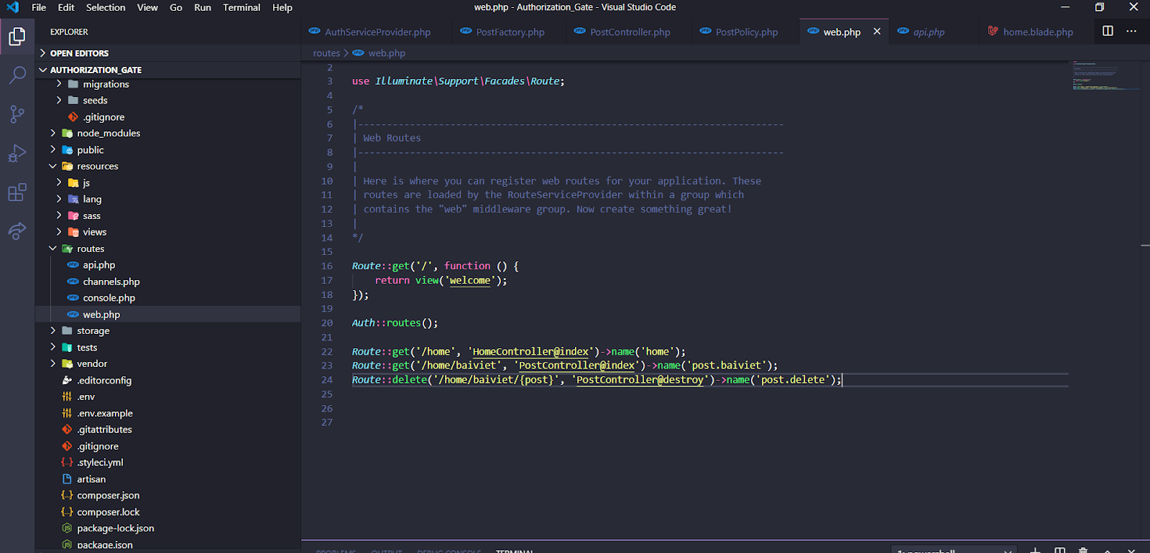Click the PHP icon next to channels.php
Screen dimensions: 1150x553
coord(73,282)
